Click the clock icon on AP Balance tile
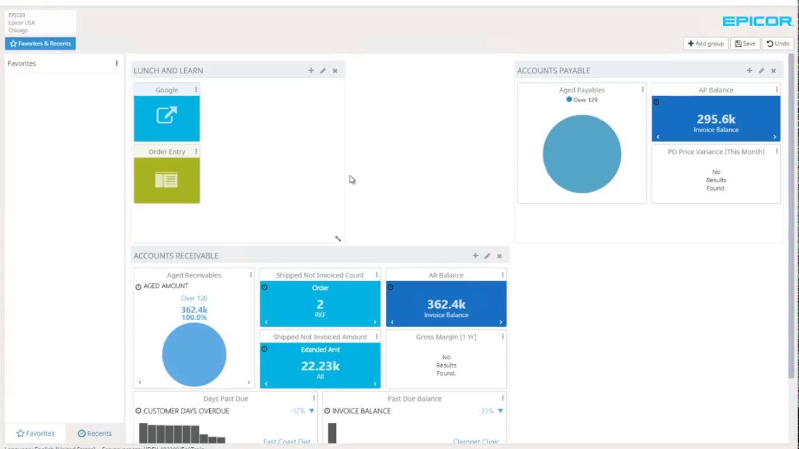Screen dimensions: 799x449 point(656,102)
